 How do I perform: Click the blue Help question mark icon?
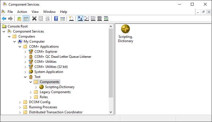[56, 19]
